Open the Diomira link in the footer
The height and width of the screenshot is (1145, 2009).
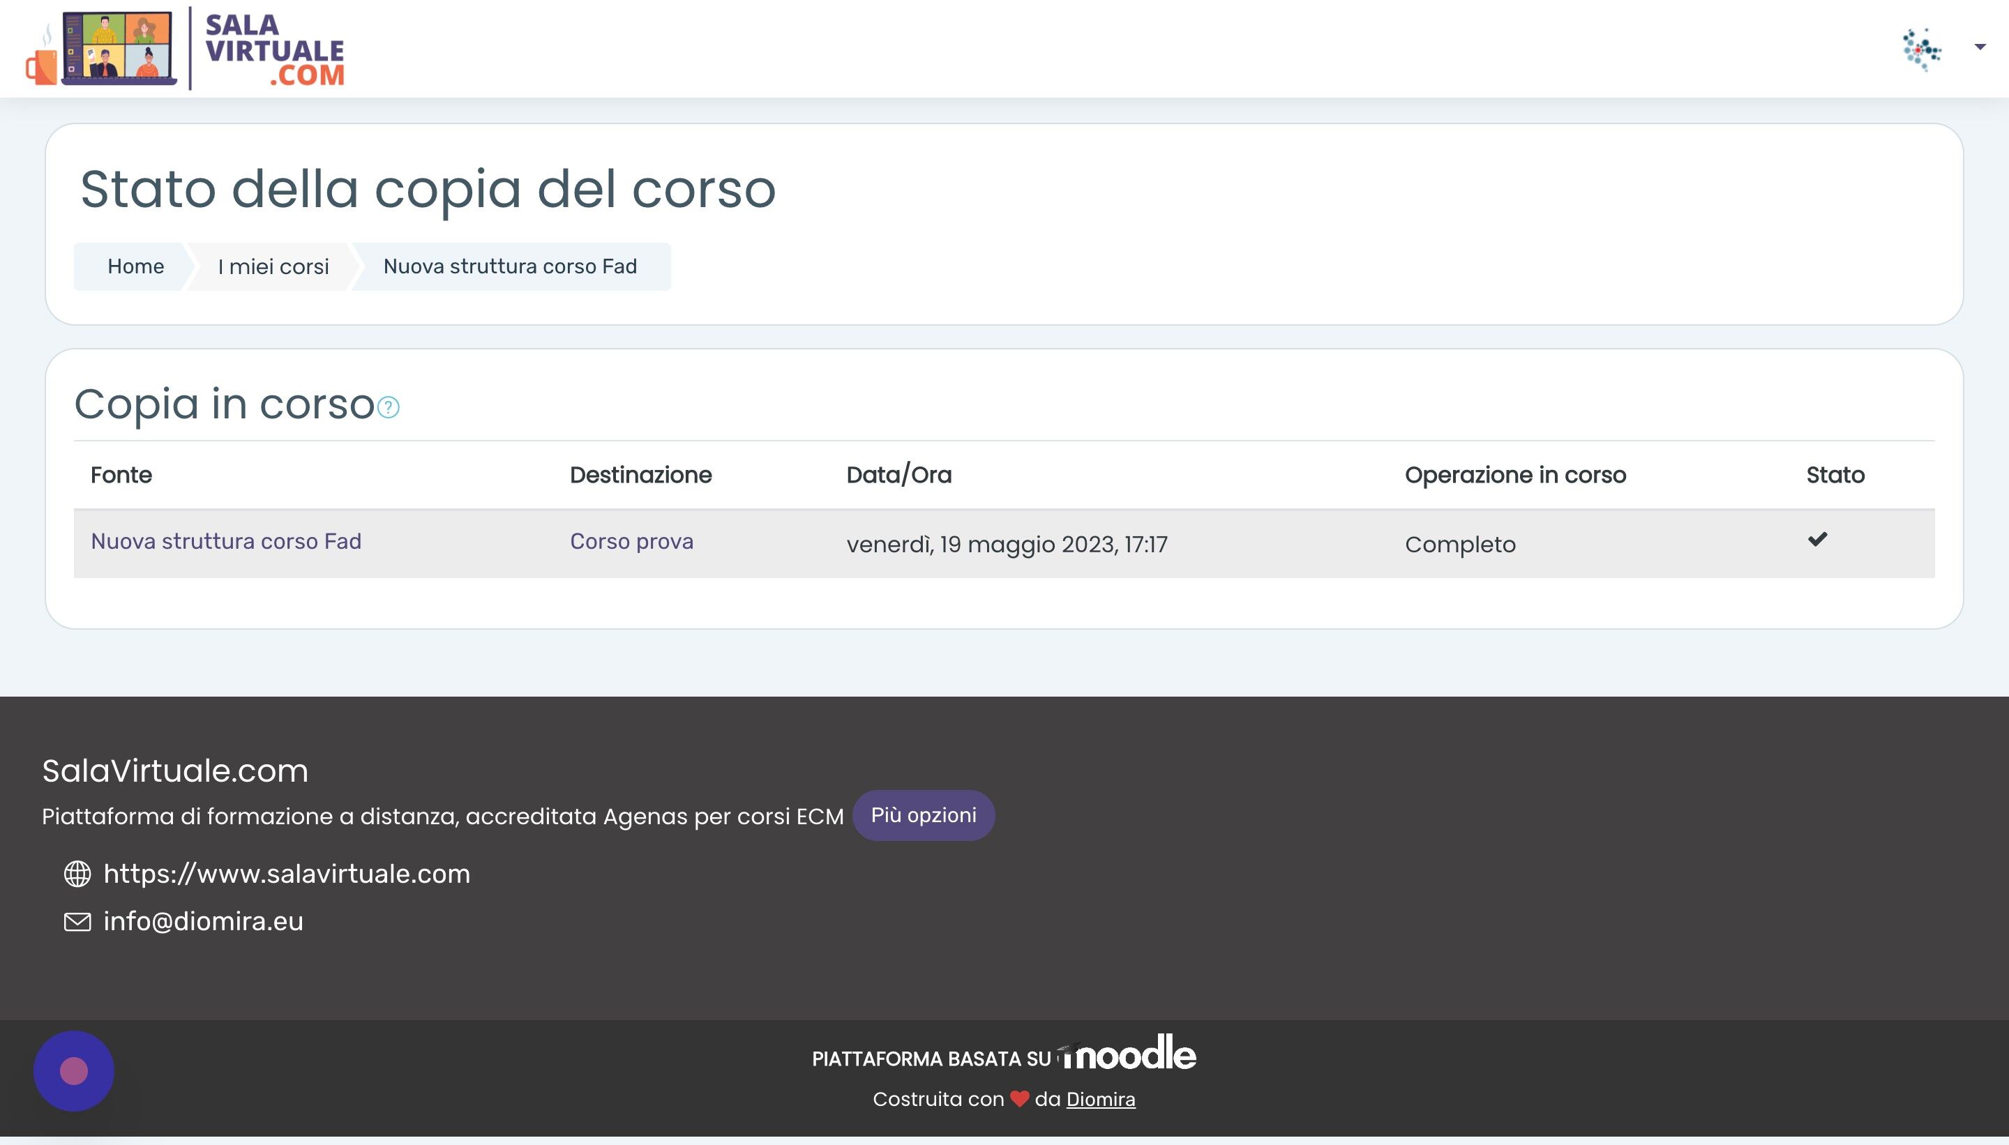[x=1101, y=1098]
